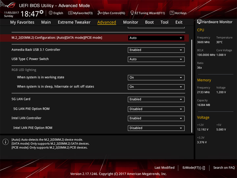Click the M.2_2(DIMM.2) Configuration label
This screenshot has width=237, height=178.
tap(57, 38)
